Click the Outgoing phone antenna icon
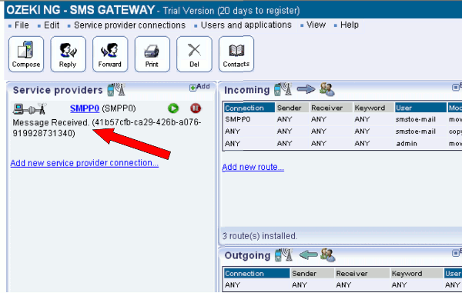The image size is (462, 293). click(x=283, y=255)
